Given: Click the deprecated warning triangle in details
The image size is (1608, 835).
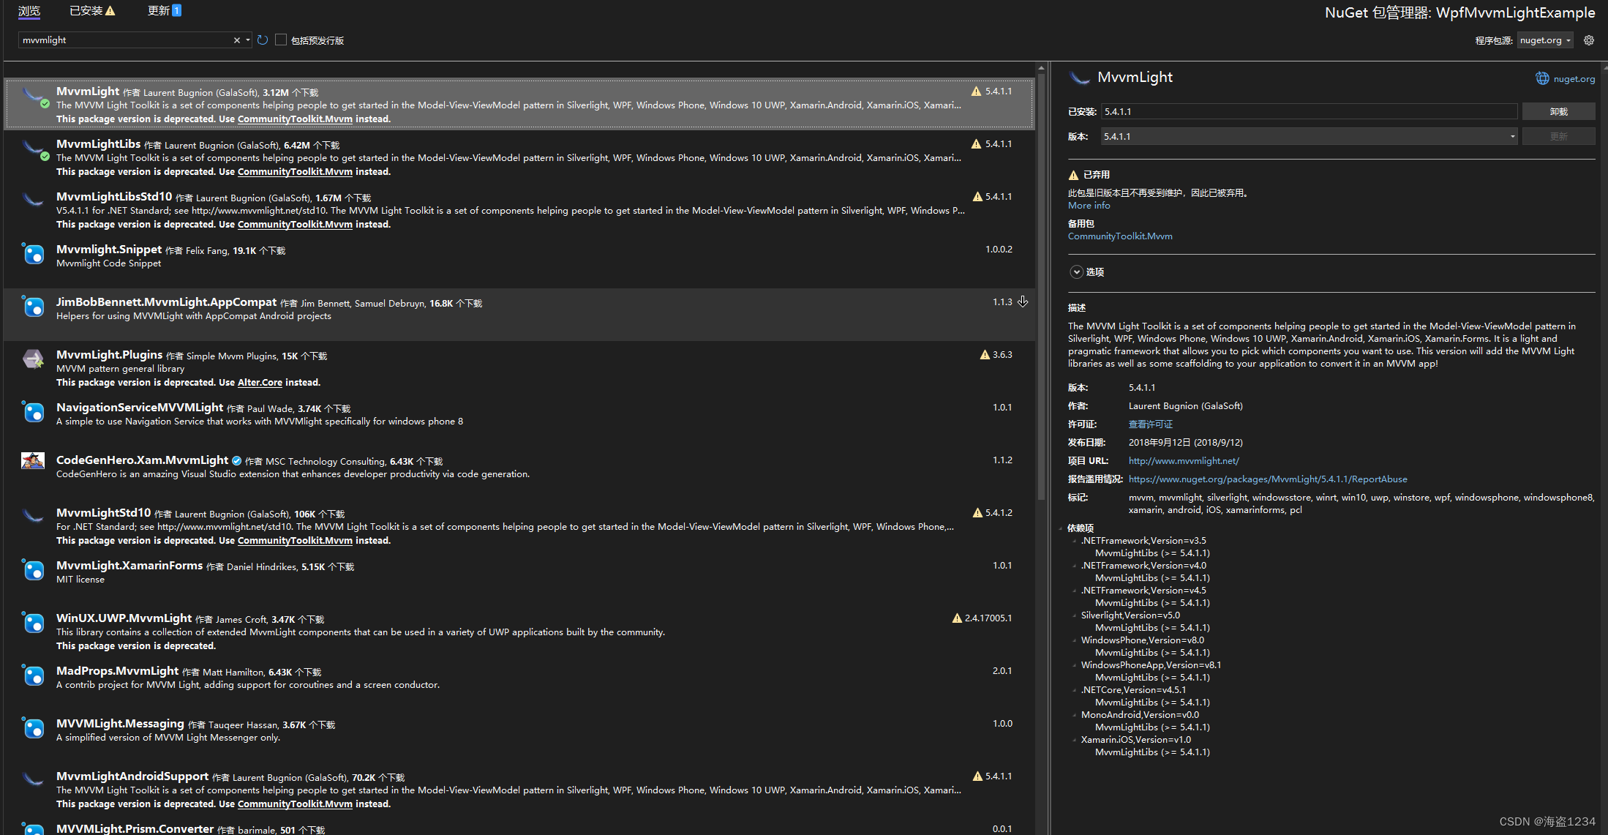Looking at the screenshot, I should click(x=1073, y=175).
